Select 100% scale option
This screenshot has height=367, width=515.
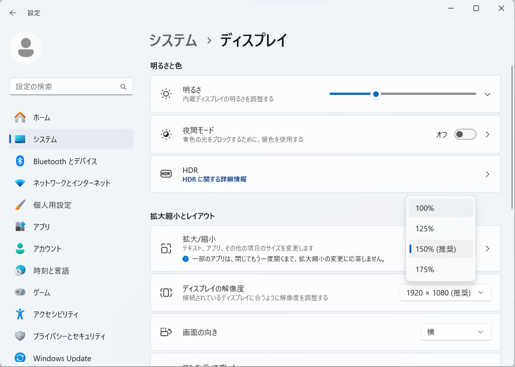(441, 208)
